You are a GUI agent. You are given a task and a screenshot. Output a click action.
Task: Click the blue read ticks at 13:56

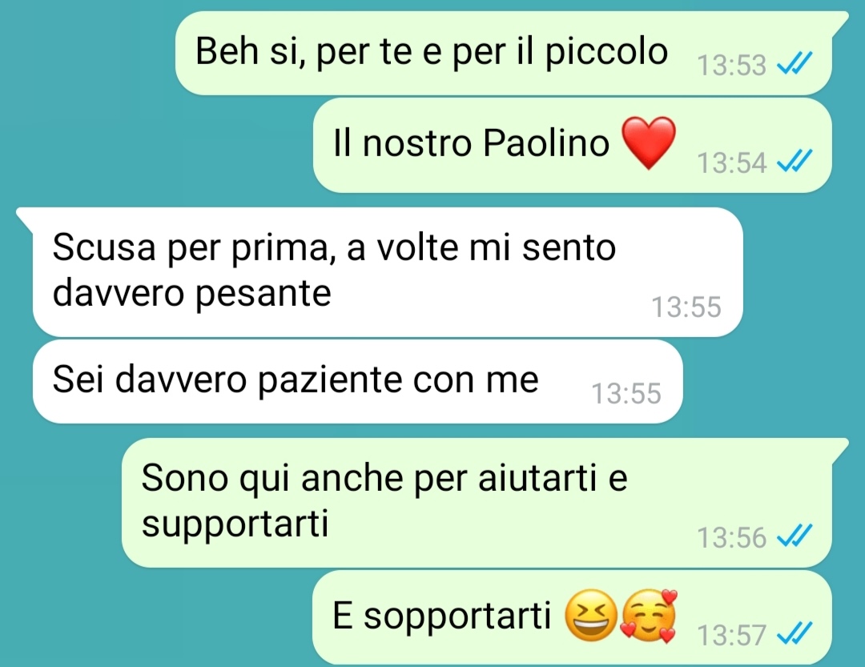(794, 536)
